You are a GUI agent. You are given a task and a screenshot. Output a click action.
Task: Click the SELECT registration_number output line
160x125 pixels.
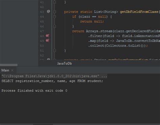click(52, 81)
